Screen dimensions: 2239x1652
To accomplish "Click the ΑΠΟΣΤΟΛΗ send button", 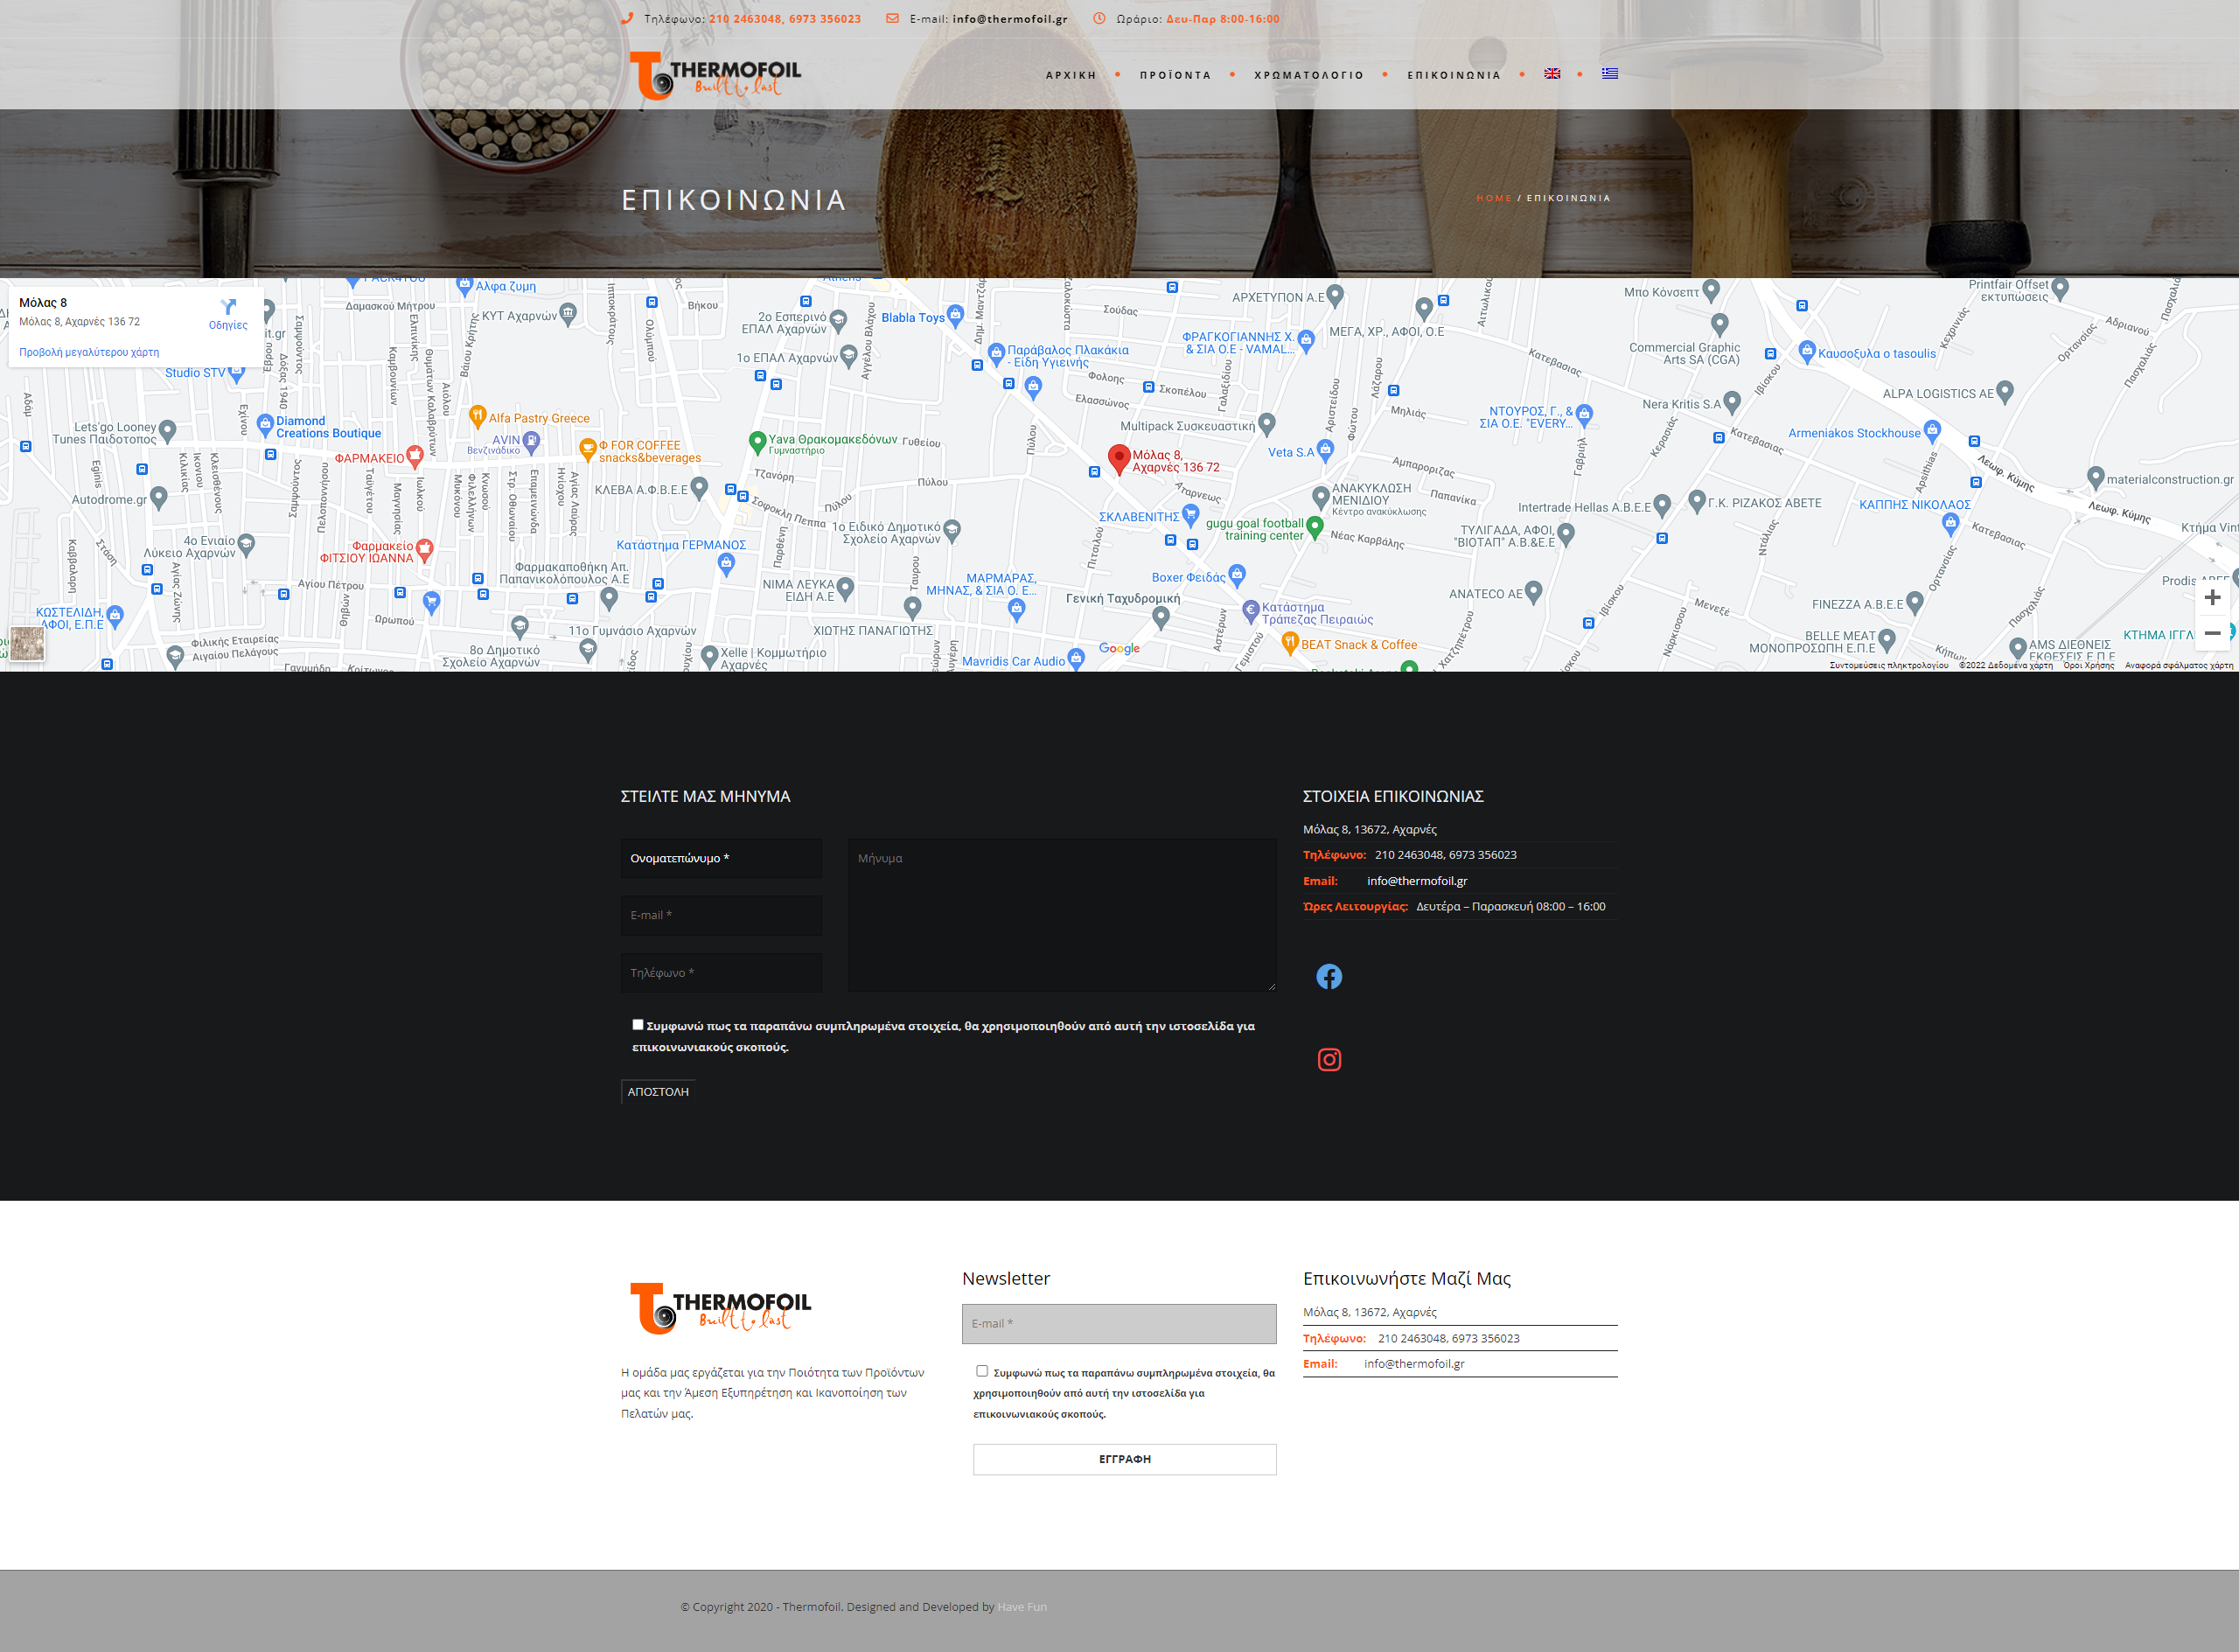I will pyautogui.click(x=658, y=1092).
